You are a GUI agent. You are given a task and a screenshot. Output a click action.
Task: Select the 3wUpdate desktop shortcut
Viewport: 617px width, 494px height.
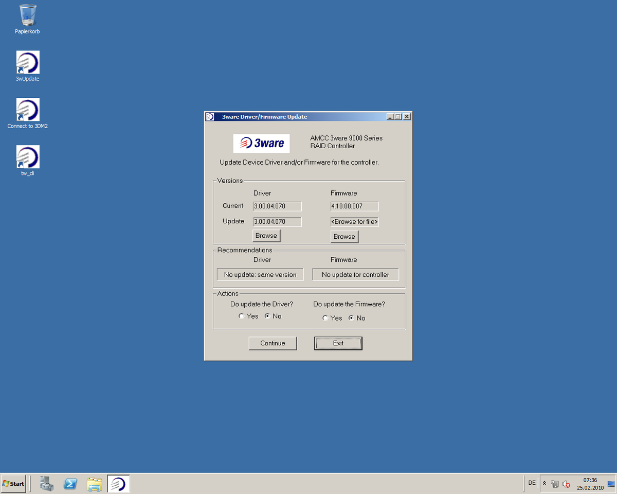[28, 66]
